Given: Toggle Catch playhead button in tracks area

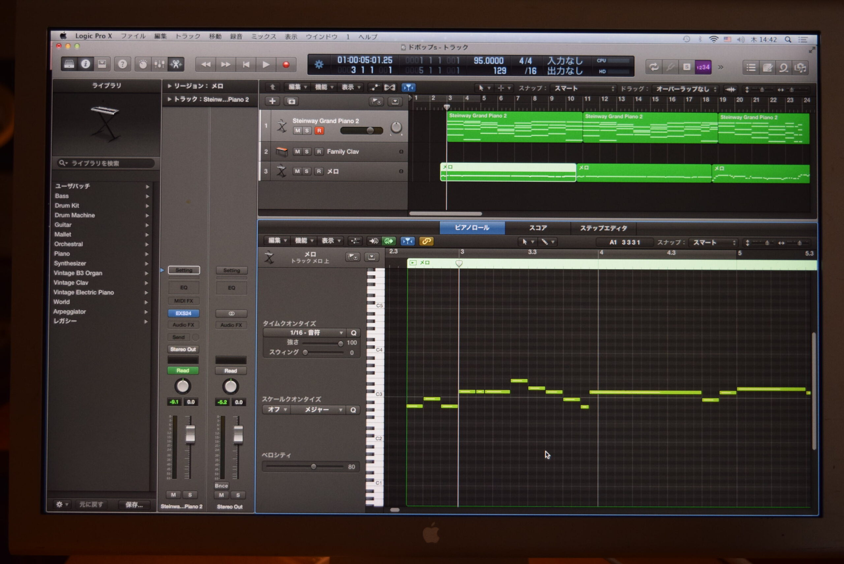Looking at the screenshot, I should 408,87.
